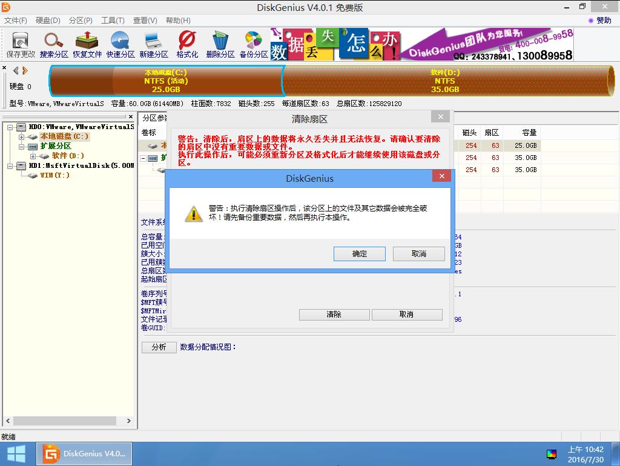Open the 恢复文件 file recovery tool
This screenshot has width=620, height=466.
[x=87, y=44]
